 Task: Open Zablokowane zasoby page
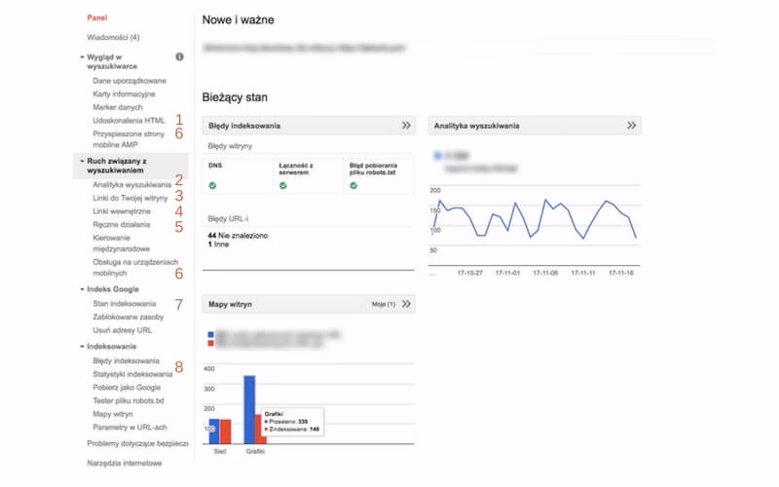129,318
